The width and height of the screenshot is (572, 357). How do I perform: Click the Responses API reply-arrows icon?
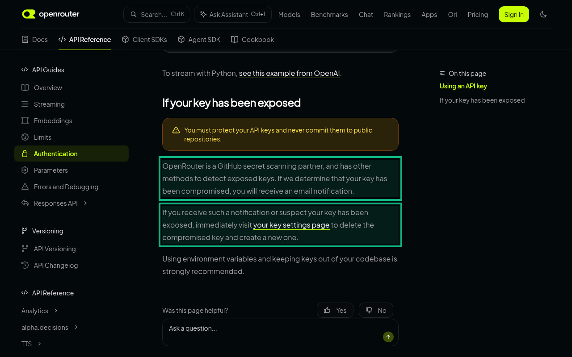25,203
